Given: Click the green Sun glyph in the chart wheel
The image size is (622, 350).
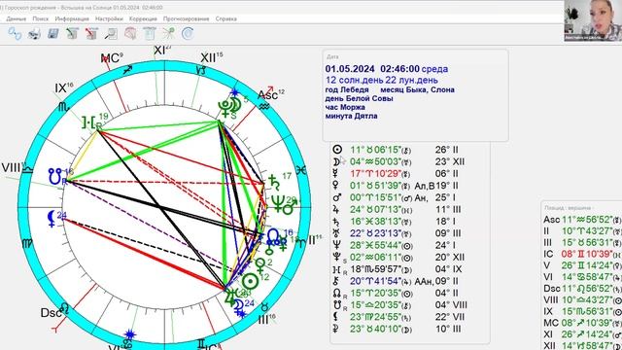Looking at the screenshot, I should click(251, 281).
